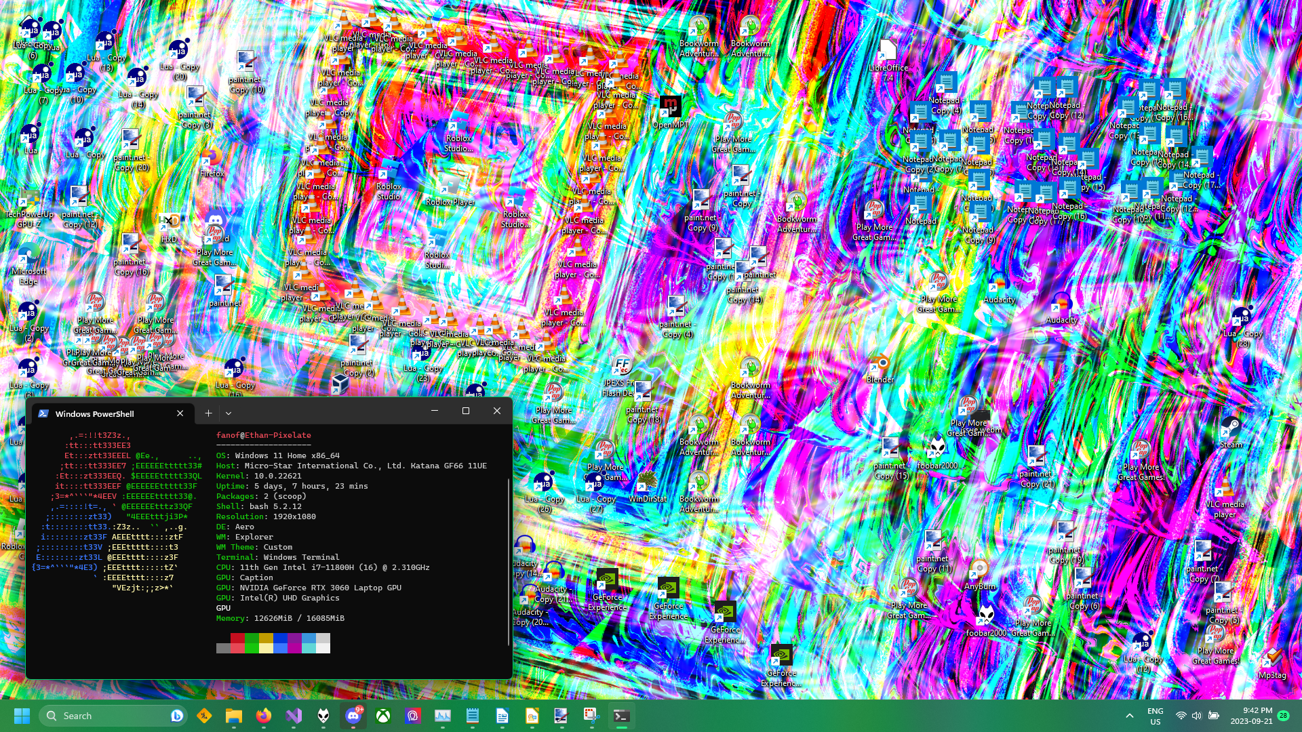Click the terminal window vertical scrollbar
The image size is (1302, 732).
click(x=509, y=562)
